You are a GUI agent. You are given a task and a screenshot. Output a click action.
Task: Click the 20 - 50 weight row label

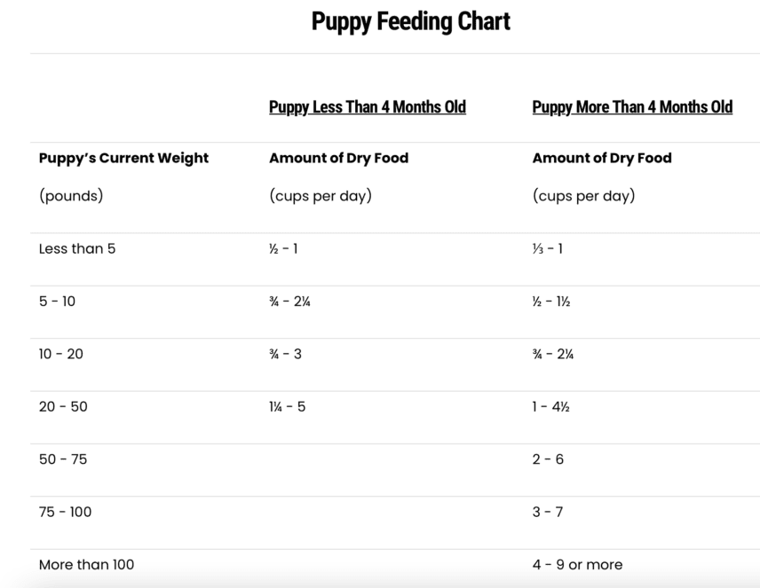pyautogui.click(x=63, y=406)
